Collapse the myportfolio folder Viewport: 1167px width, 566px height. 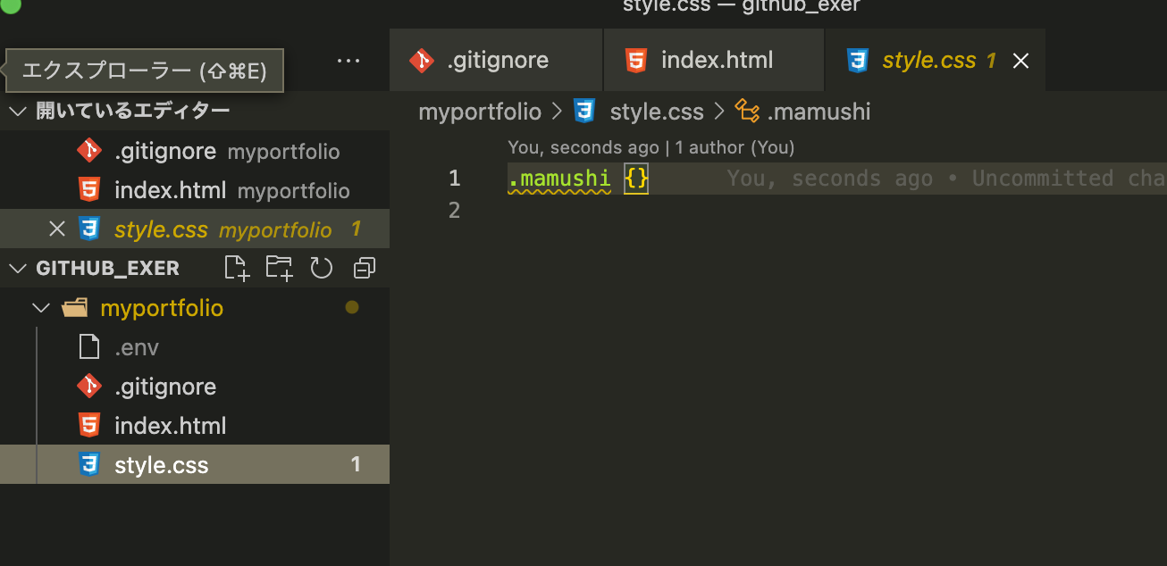pyautogui.click(x=41, y=307)
